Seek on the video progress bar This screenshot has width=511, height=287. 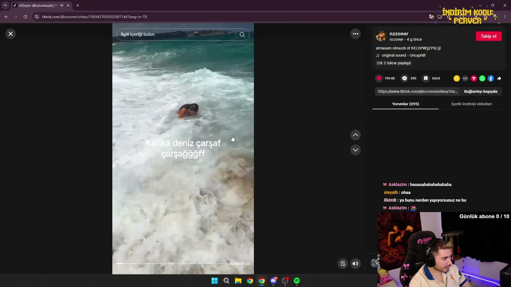171,263
